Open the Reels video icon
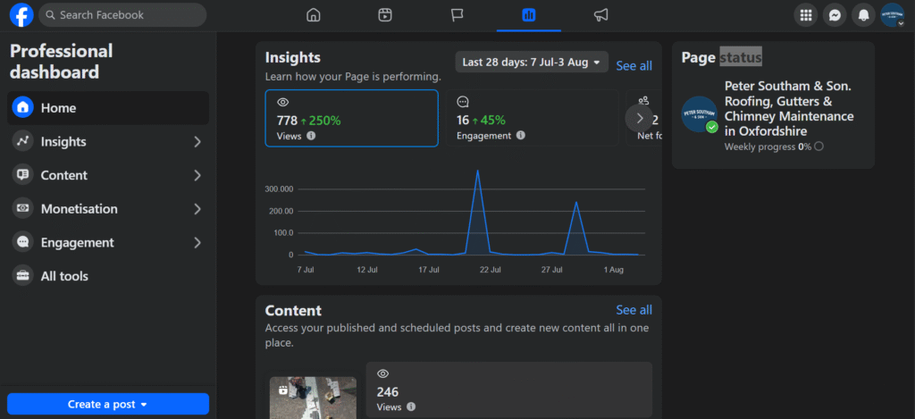Image resolution: width=915 pixels, height=419 pixels. click(384, 15)
